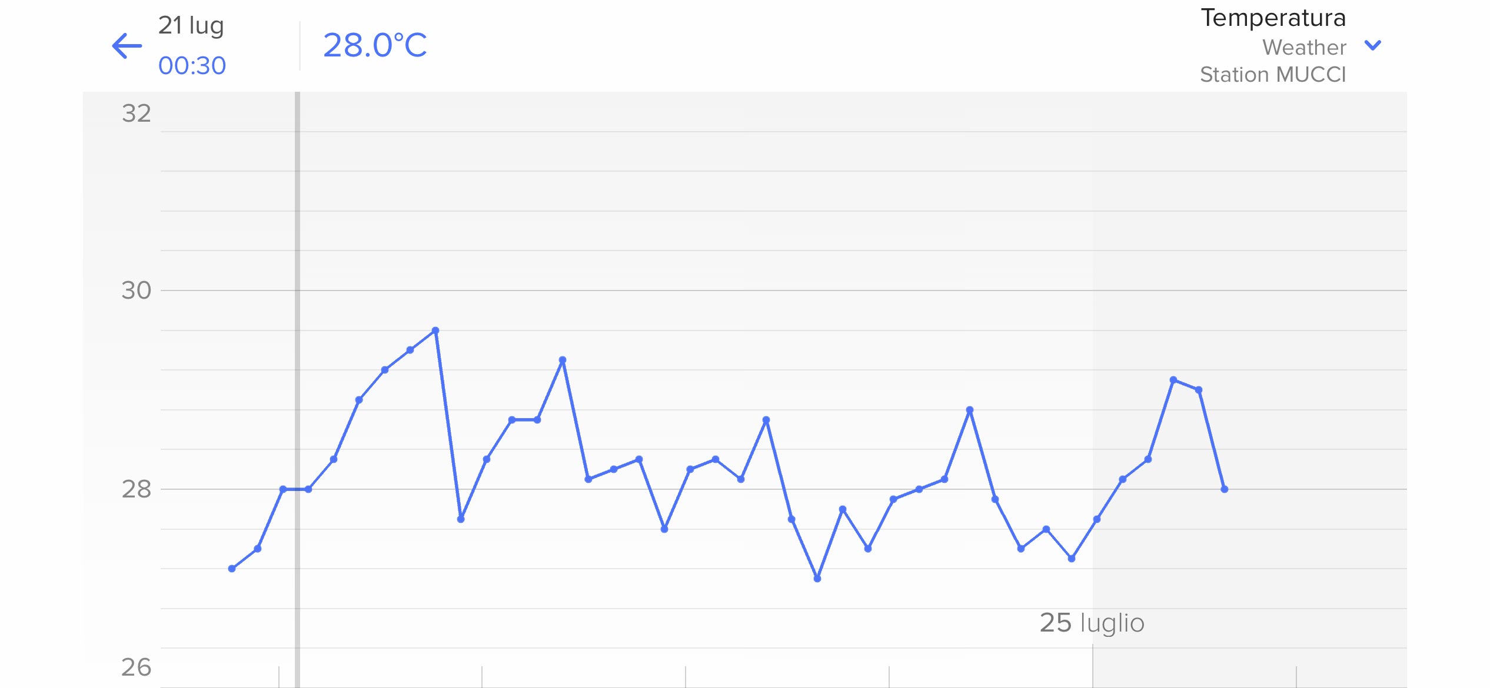Select the 29.3 peak point after the sharp dip
The image size is (1490, 688).
point(563,360)
